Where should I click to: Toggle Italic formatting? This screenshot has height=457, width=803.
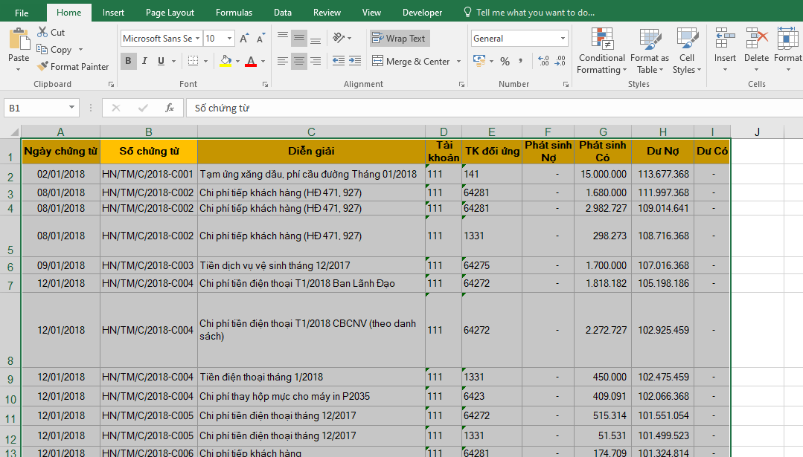point(144,61)
